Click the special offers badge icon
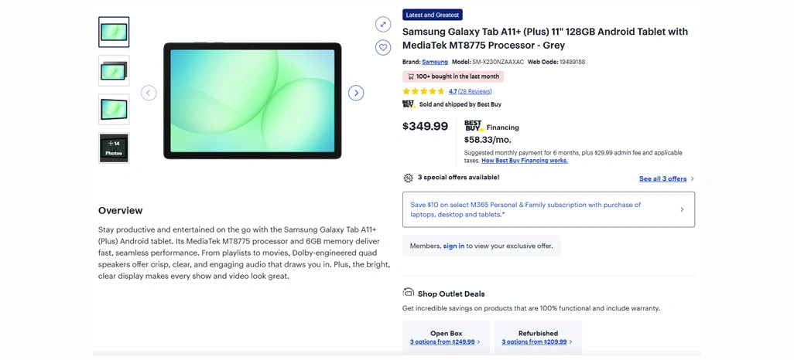This screenshot has width=794, height=360. 409,178
